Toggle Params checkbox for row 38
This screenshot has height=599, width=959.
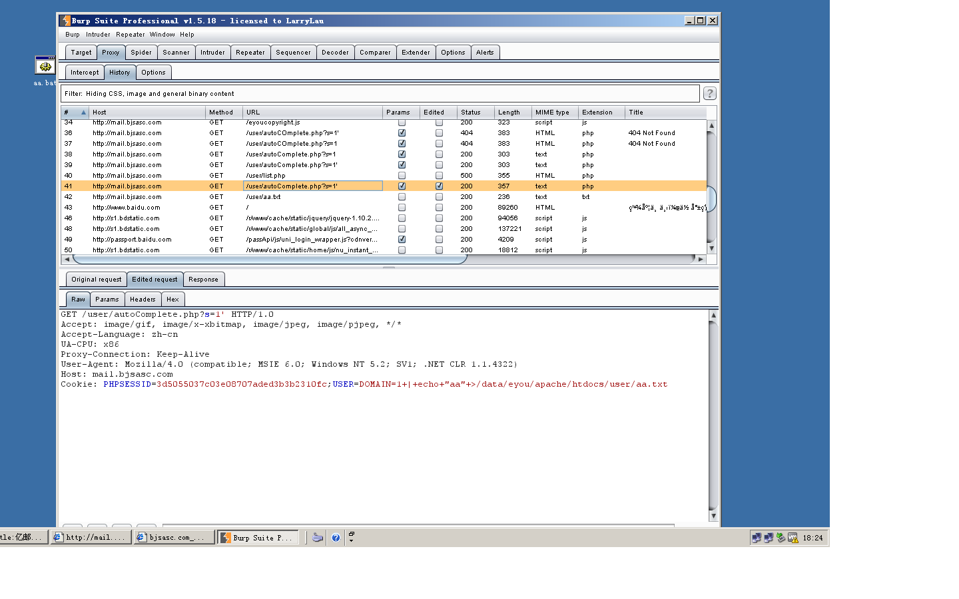[x=402, y=154]
